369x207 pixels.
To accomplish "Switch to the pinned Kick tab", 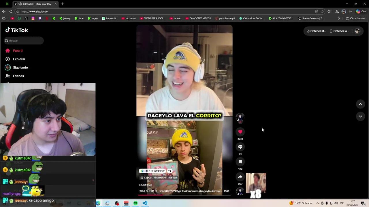I will (7, 4).
